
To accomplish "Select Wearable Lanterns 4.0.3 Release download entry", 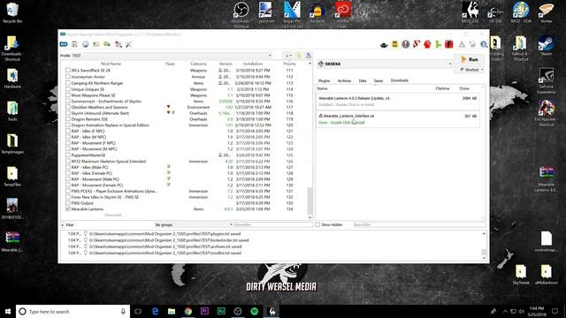I will point(398,102).
